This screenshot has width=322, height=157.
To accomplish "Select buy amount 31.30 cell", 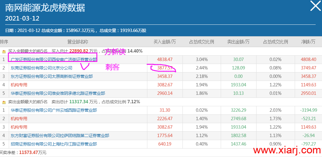I will (x=165, y=111).
